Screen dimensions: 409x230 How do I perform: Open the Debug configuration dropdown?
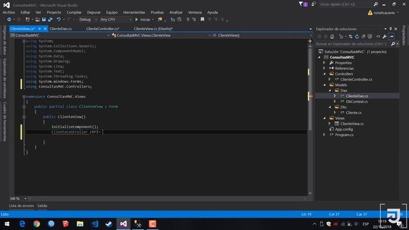click(88, 20)
